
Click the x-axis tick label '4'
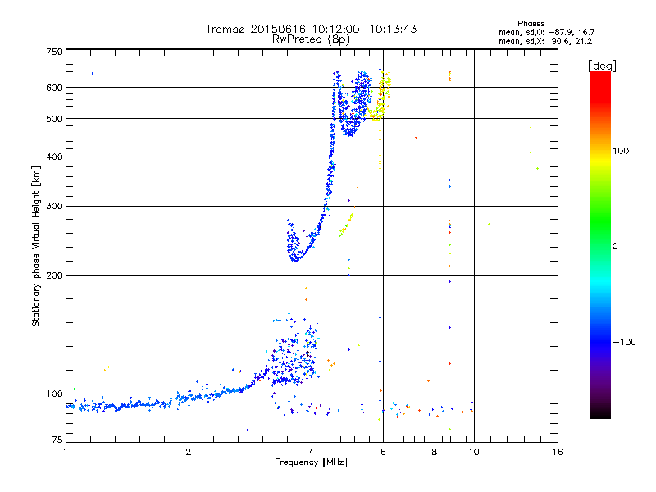click(x=312, y=452)
